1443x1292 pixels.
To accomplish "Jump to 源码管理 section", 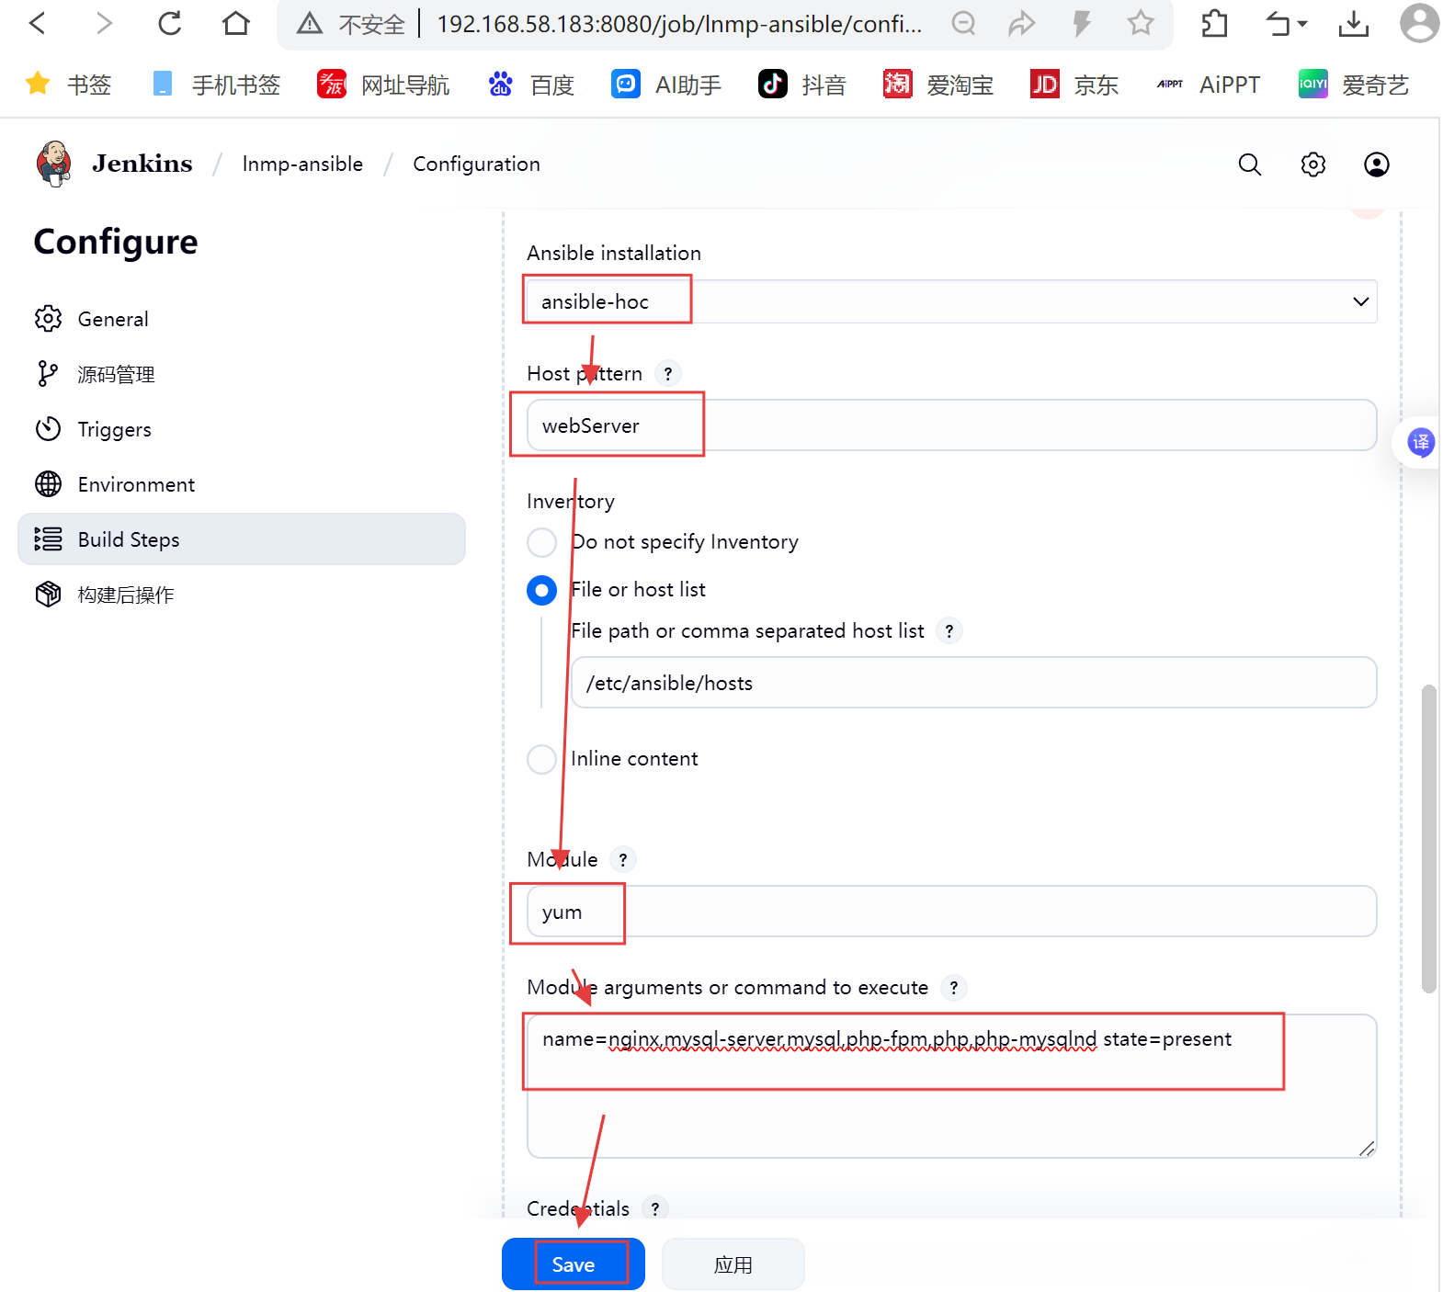I will [242, 374].
